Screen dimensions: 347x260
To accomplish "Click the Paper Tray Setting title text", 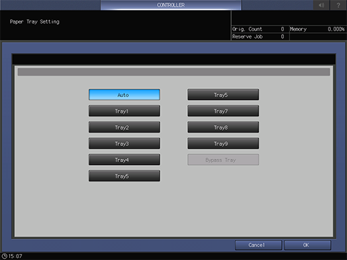I will coord(35,21).
